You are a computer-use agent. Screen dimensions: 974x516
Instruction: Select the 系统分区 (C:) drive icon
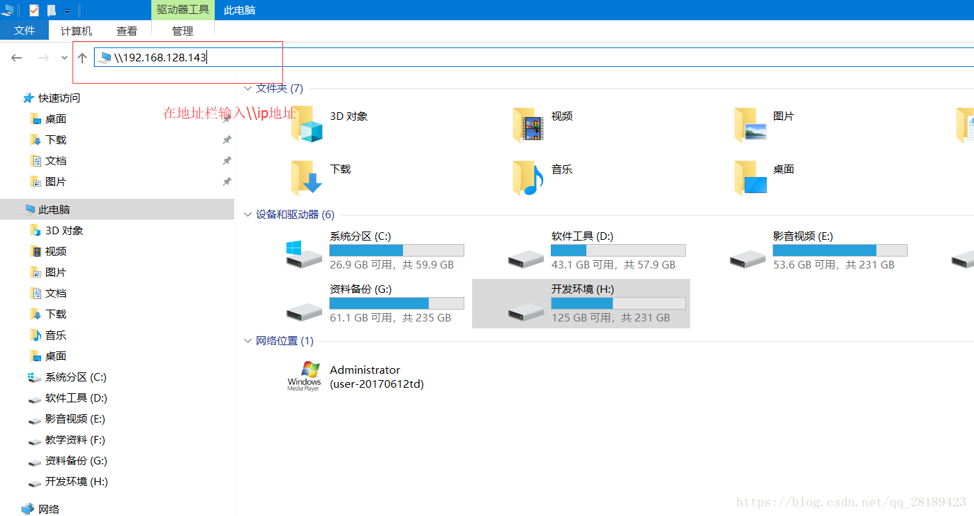[304, 254]
